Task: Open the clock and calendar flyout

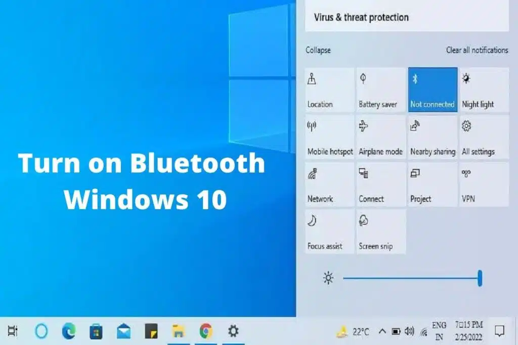Action: tap(469, 331)
